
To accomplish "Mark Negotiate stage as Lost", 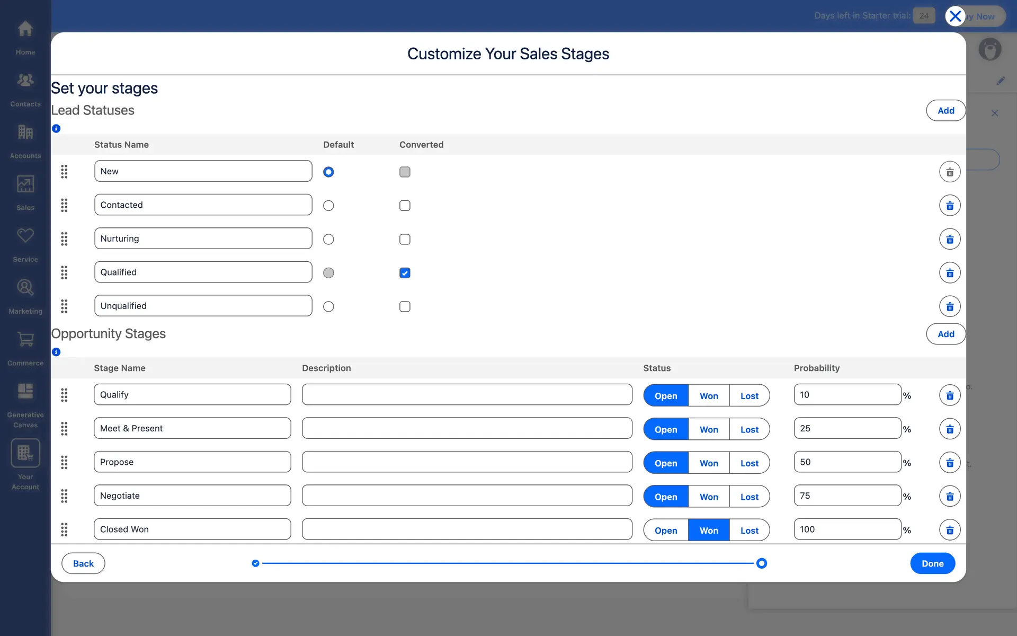I will coord(749,497).
